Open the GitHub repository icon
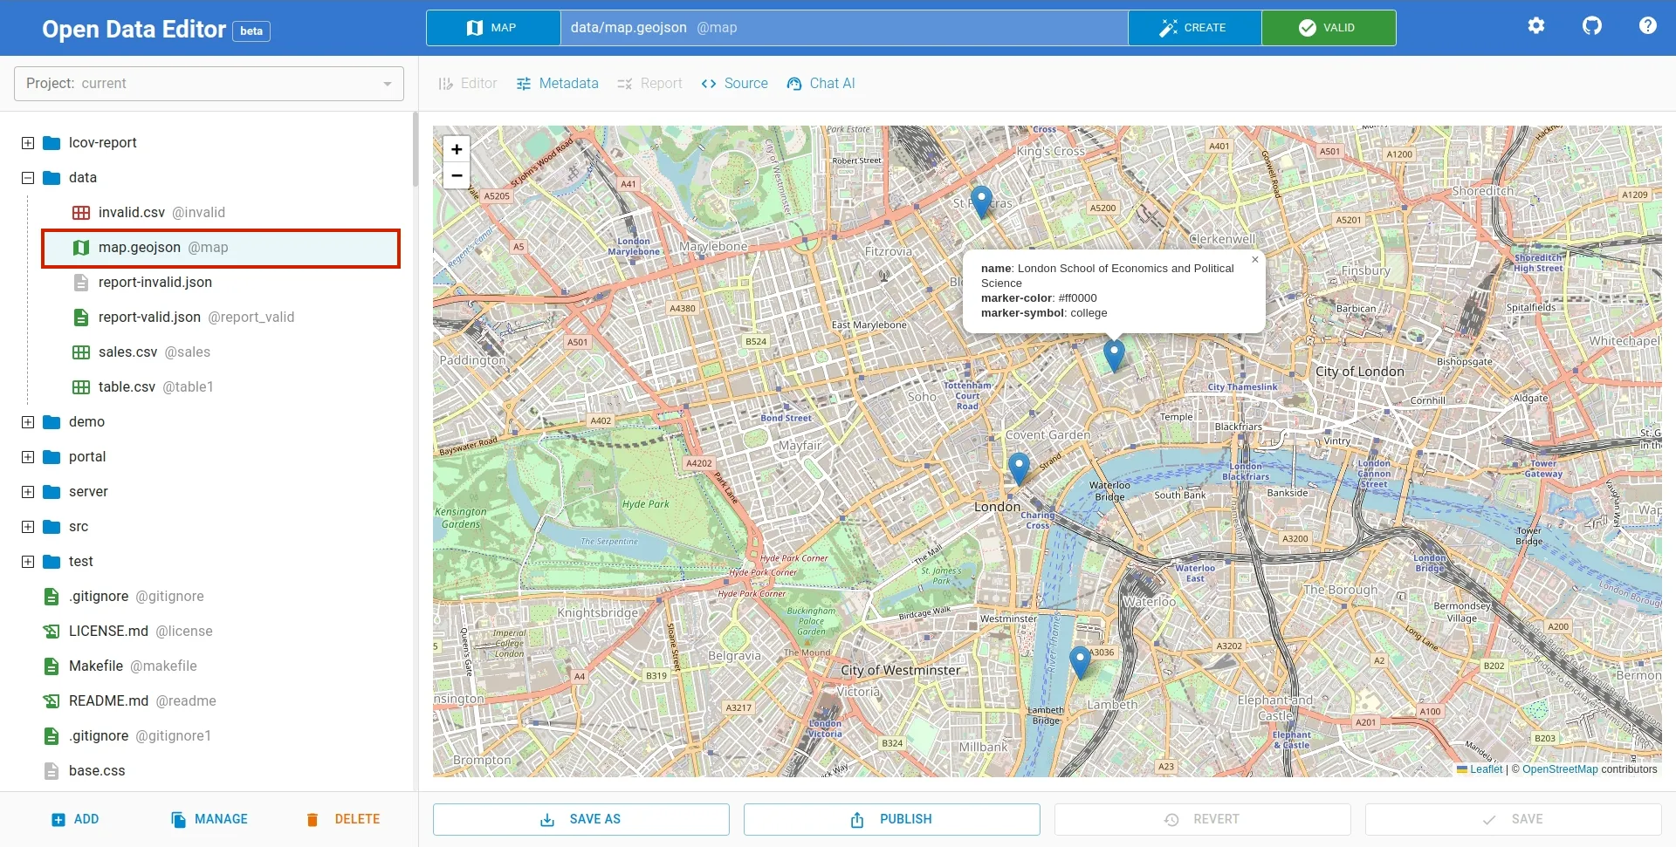1676x847 pixels. pos(1591,26)
